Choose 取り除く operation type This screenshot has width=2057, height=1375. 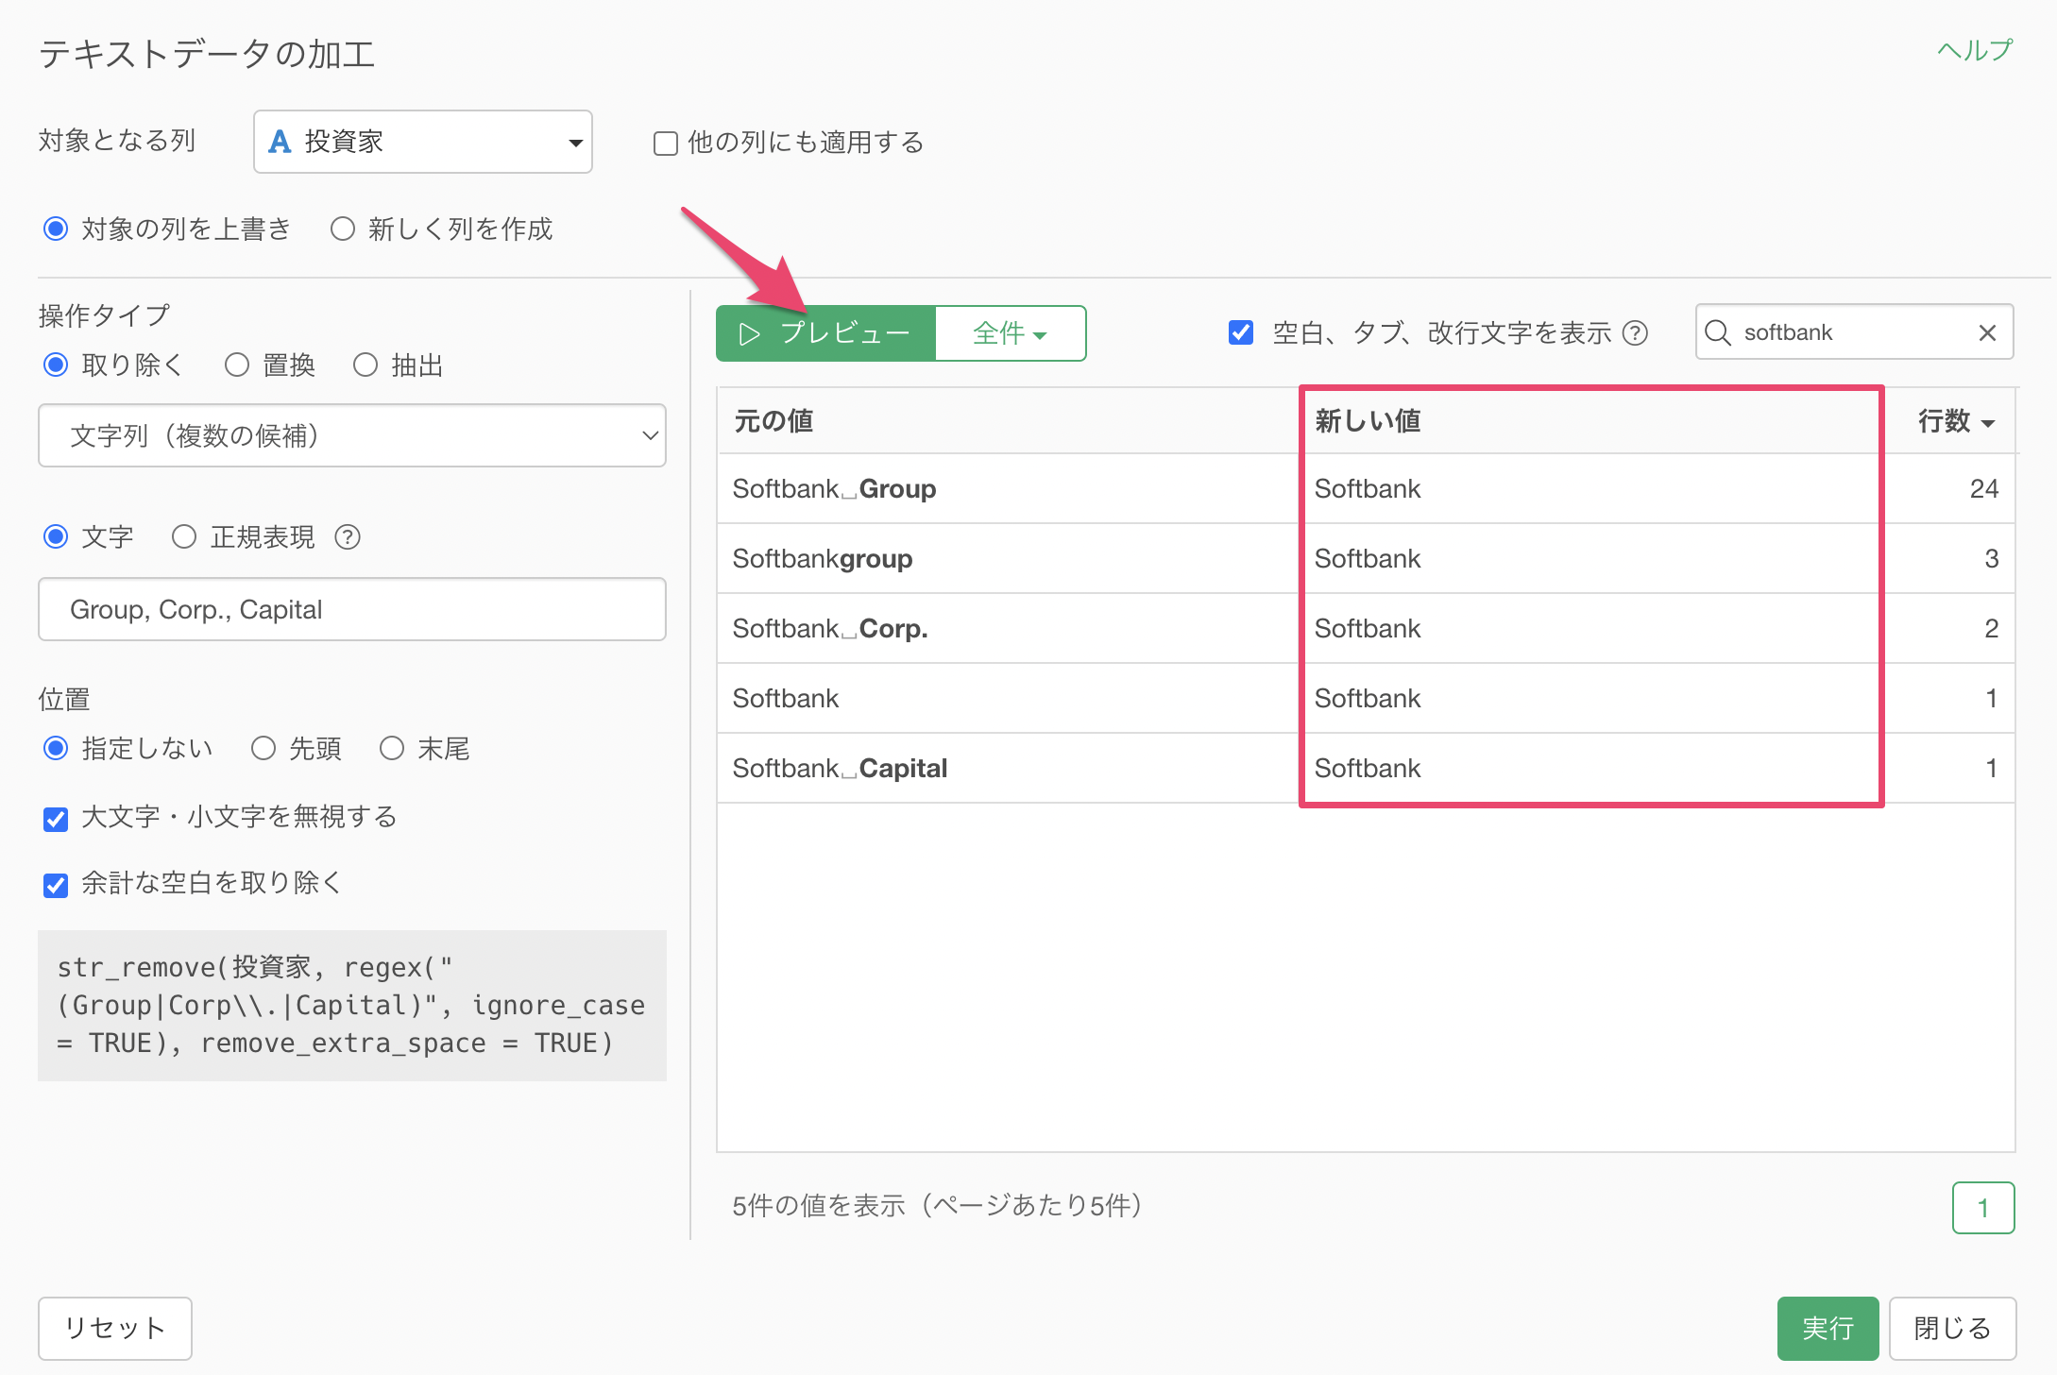(56, 365)
